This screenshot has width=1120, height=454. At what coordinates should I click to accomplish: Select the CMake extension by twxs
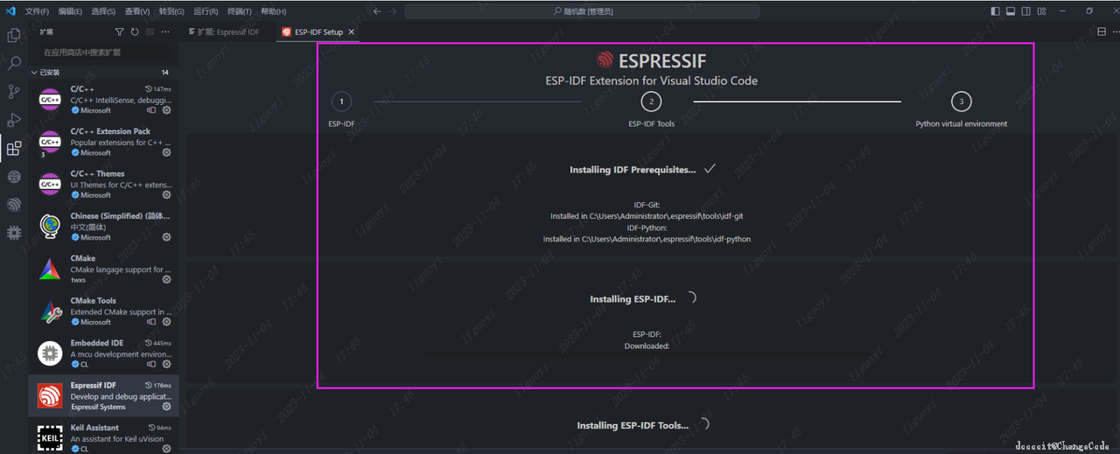click(x=103, y=269)
